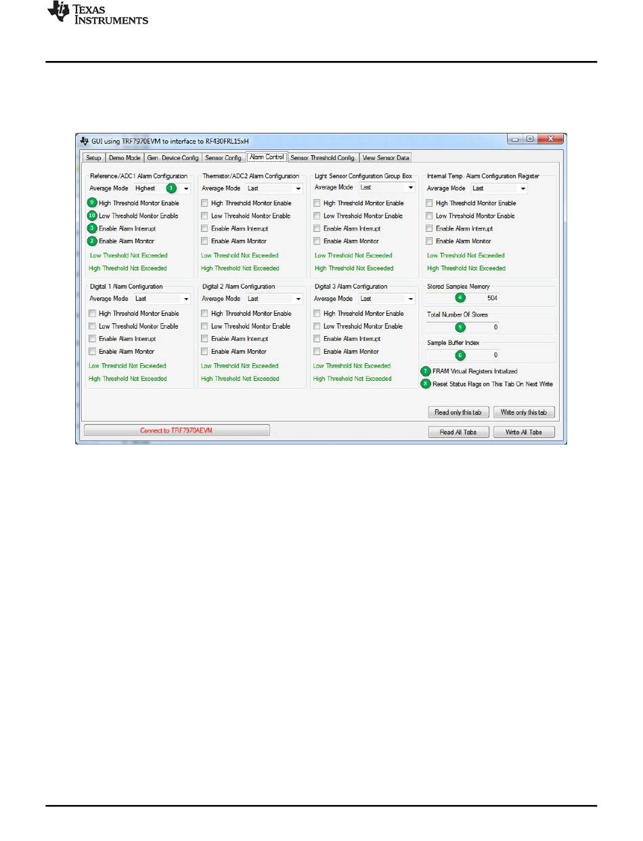Click the GUI window title bar icon

84,140
